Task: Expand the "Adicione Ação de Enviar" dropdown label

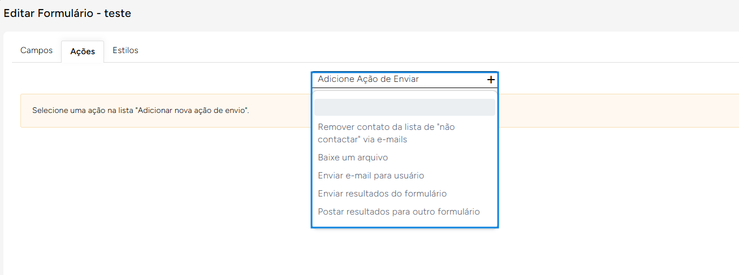Action: coord(368,80)
